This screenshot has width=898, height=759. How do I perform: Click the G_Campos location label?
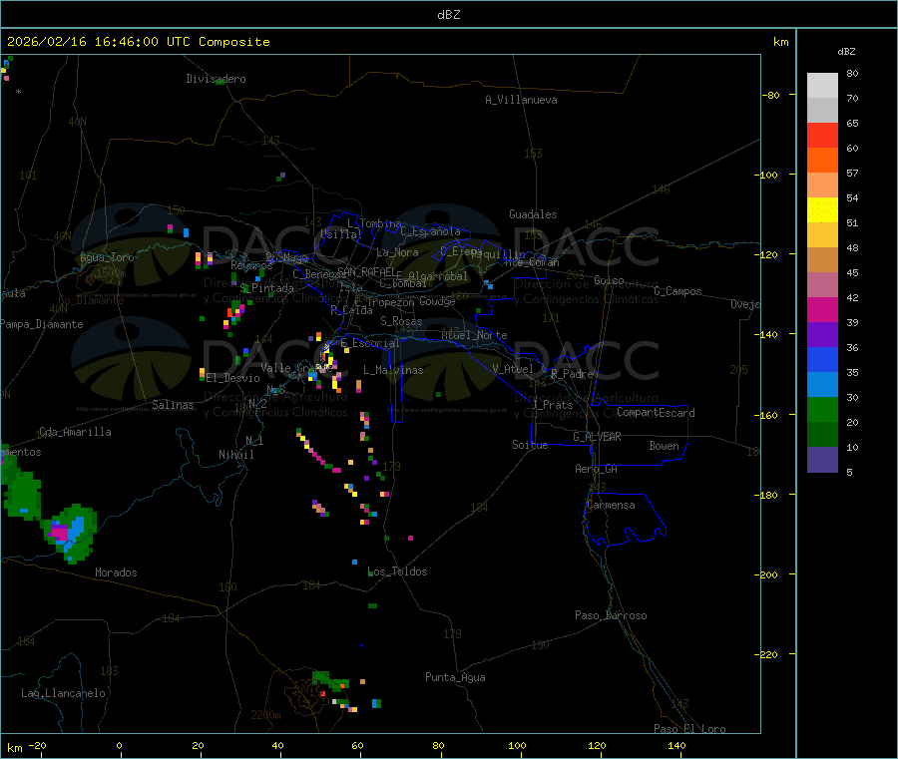[677, 291]
